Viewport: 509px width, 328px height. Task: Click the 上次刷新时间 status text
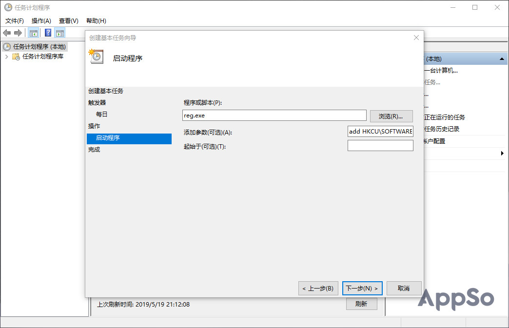(143, 304)
